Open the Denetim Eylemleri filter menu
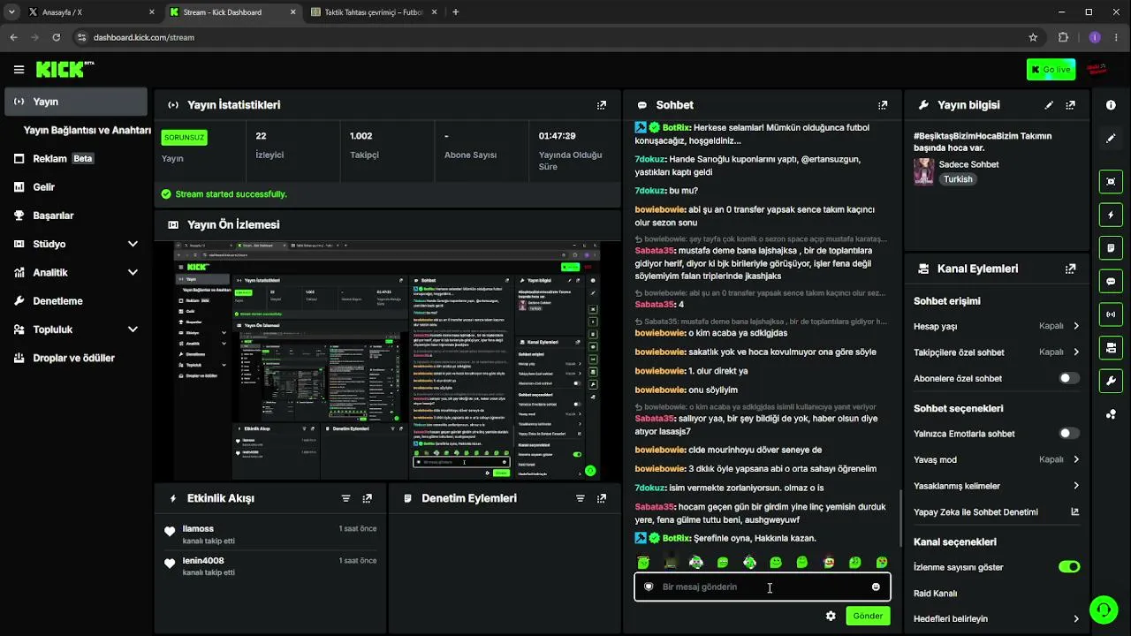 (580, 498)
